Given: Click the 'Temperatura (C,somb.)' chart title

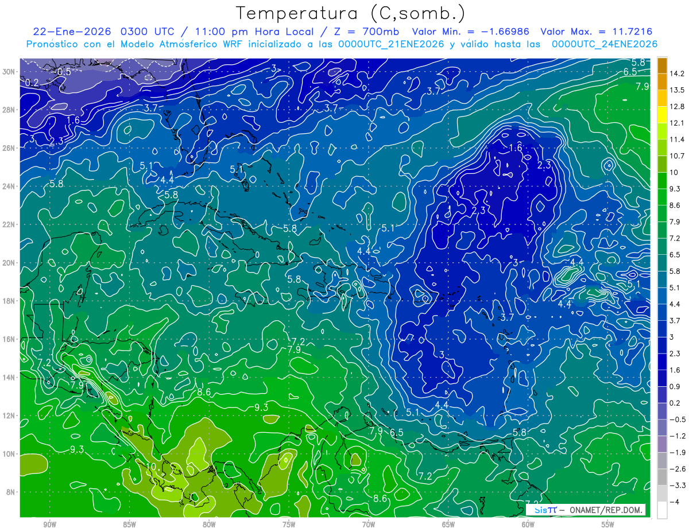Looking at the screenshot, I should click(x=350, y=13).
